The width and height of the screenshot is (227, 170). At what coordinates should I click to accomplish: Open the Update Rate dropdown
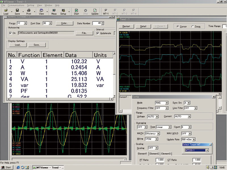(188, 139)
